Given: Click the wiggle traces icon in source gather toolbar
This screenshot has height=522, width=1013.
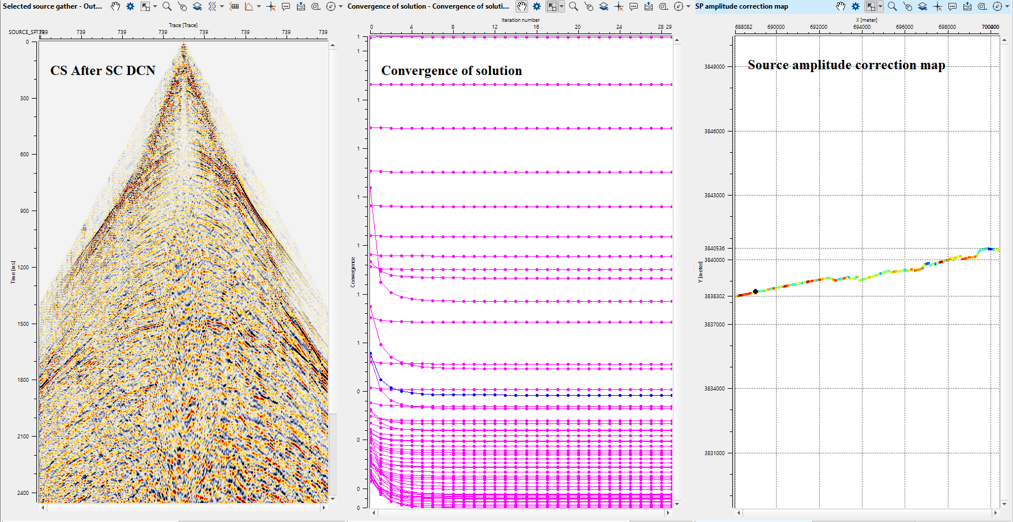Looking at the screenshot, I should (x=212, y=6).
